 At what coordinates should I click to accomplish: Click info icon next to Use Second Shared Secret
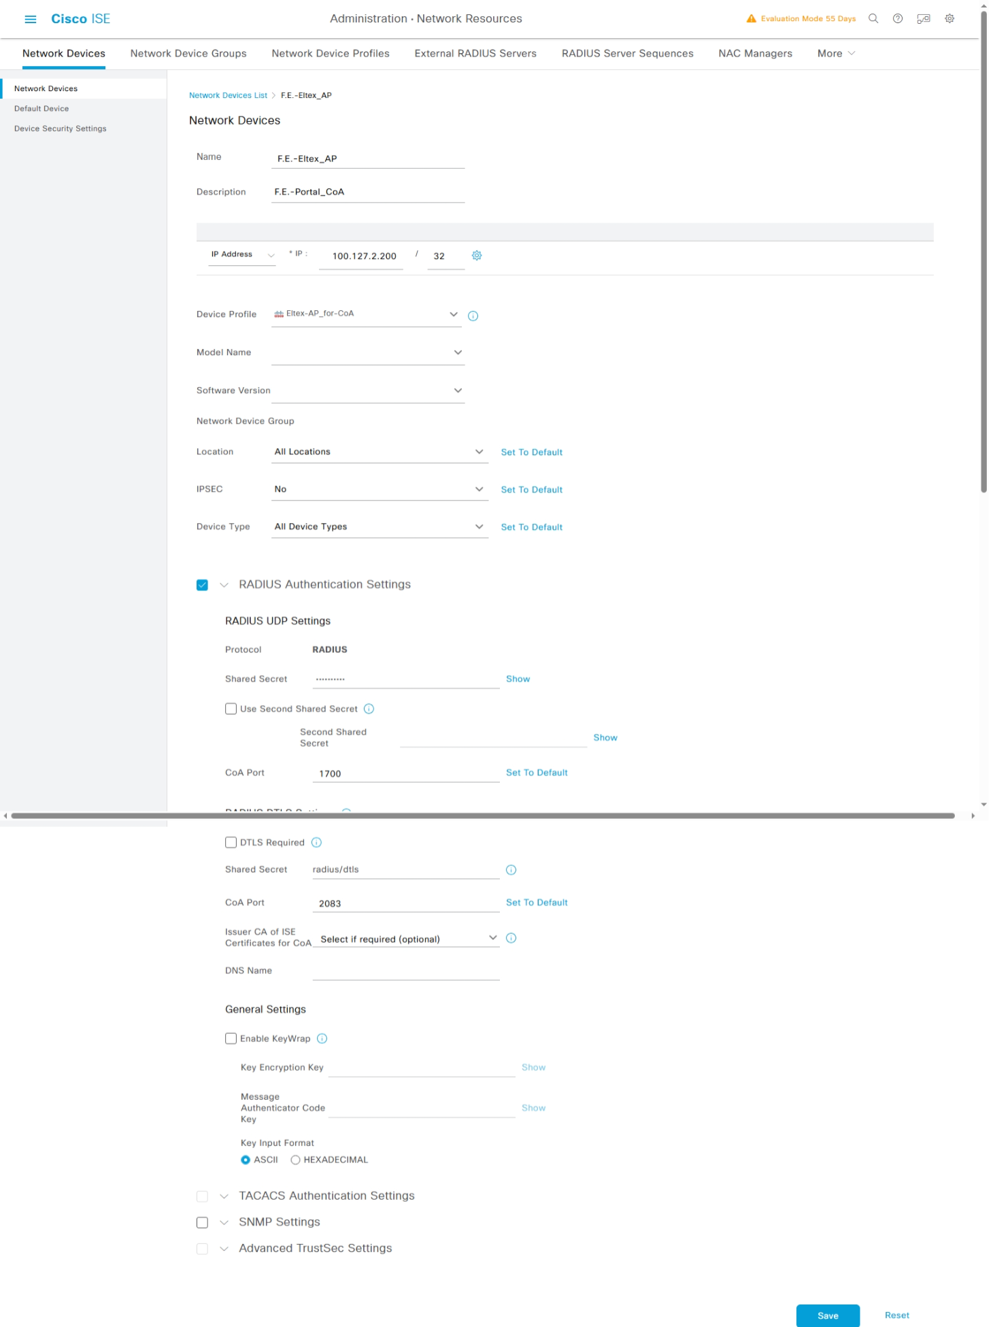coord(369,709)
